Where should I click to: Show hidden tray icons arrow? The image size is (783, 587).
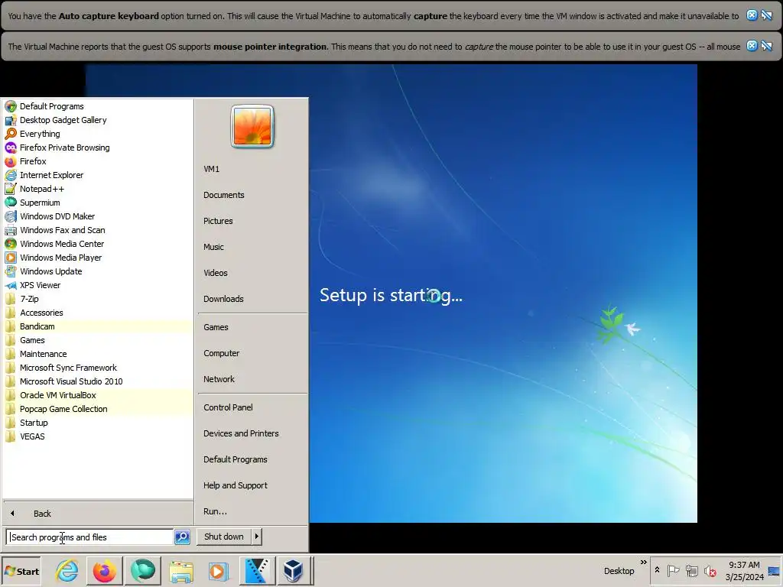[x=657, y=570]
